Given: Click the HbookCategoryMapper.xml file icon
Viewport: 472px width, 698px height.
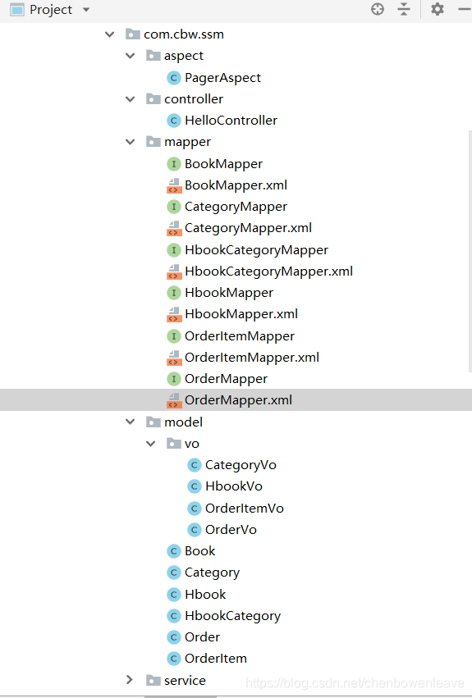Looking at the screenshot, I should pos(173,271).
